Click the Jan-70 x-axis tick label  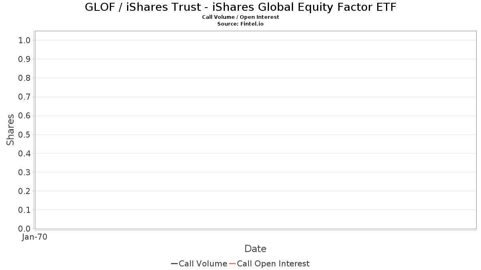click(x=35, y=237)
